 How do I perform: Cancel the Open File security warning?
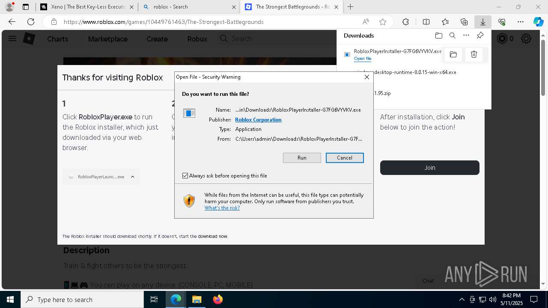point(345,158)
